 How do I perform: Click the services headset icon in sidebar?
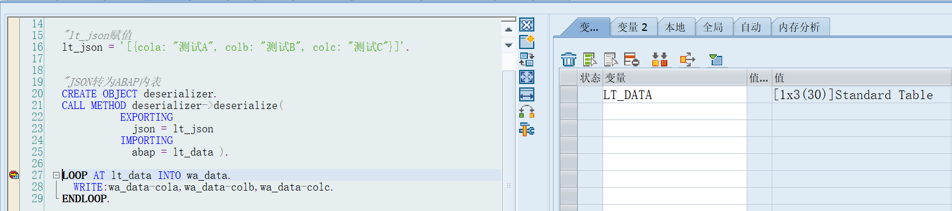pos(527,112)
